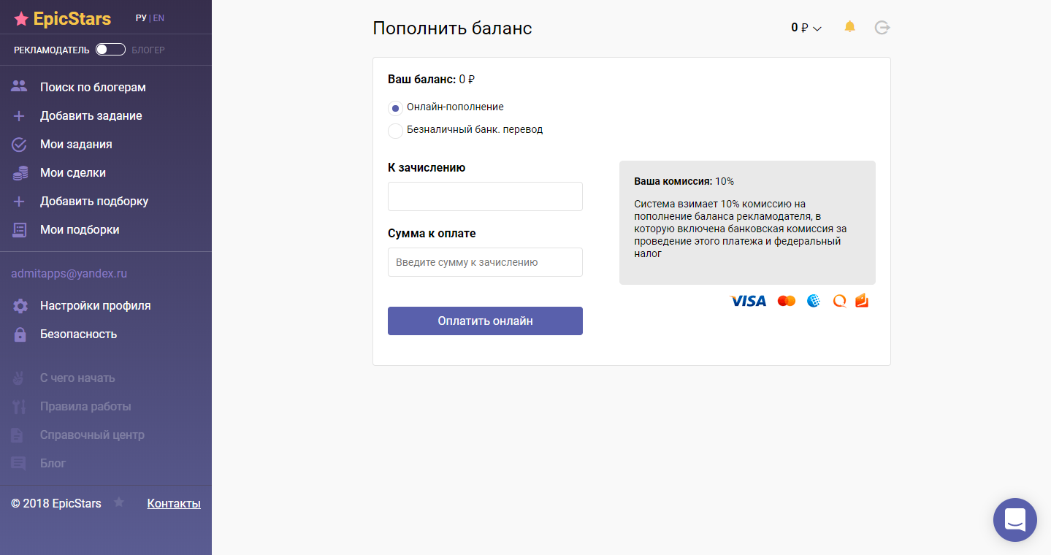Toggle the advertiser/blogger switch
Image resolution: width=1051 pixels, height=555 pixels.
pos(110,50)
